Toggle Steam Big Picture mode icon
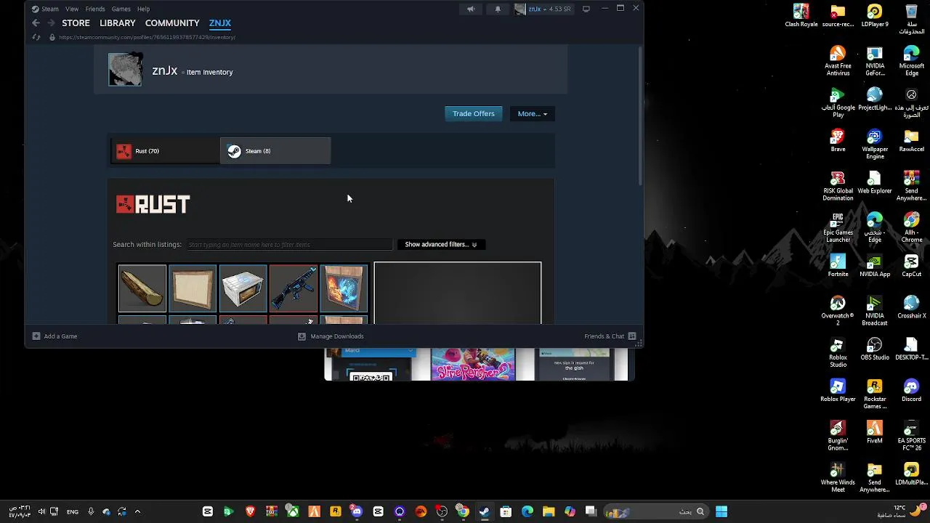This screenshot has width=930, height=523. point(586,9)
